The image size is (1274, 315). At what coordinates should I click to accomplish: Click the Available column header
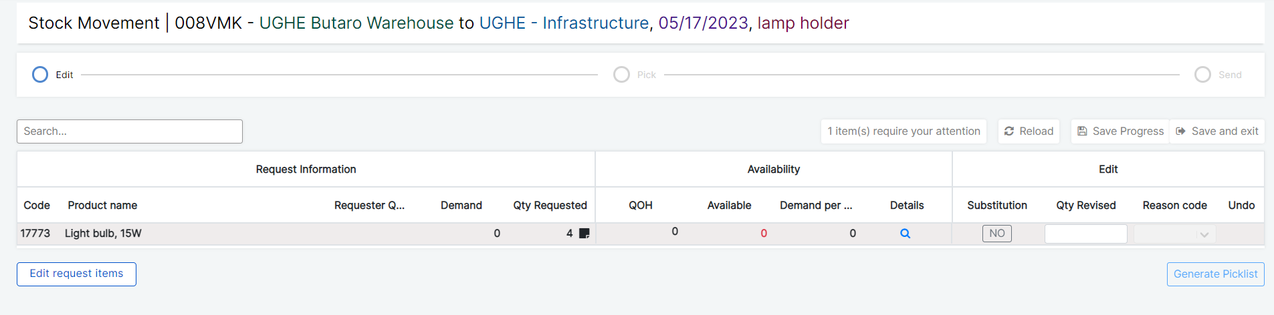pos(729,206)
